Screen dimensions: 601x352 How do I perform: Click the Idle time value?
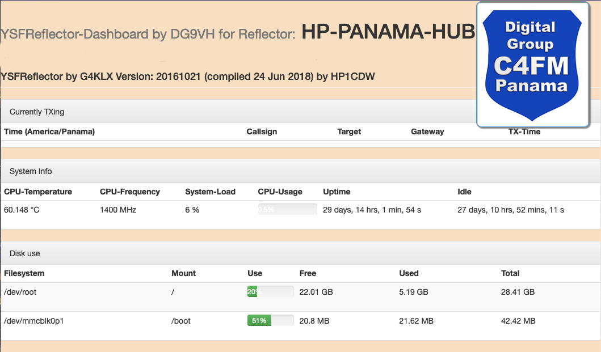click(510, 210)
